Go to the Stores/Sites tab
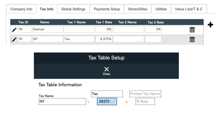Viewport: 216px width, 113px height. point(138,9)
